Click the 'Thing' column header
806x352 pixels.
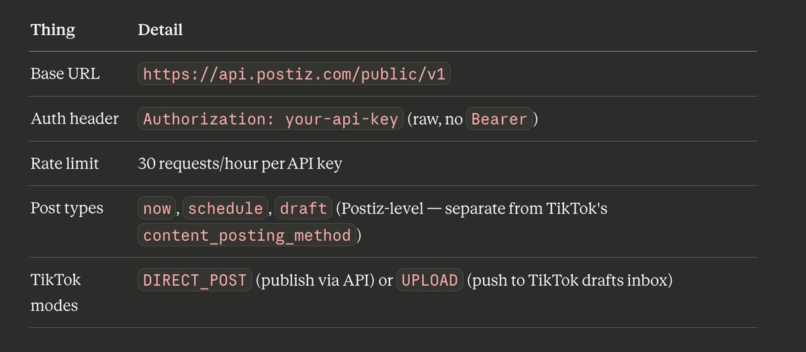point(53,30)
